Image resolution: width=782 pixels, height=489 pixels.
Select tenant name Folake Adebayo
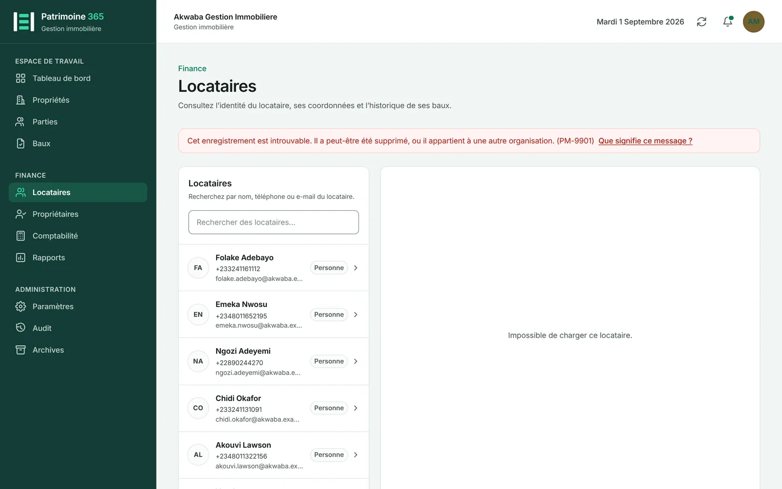(244, 258)
